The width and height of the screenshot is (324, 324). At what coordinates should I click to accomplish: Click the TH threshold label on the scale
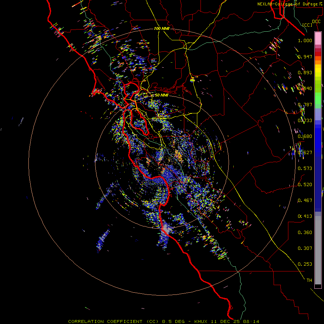tap(309, 280)
